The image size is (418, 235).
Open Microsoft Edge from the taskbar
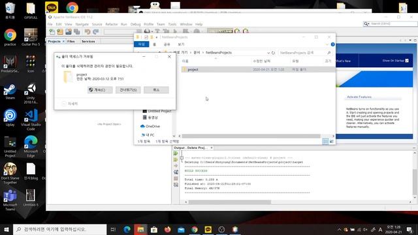click(x=127, y=229)
